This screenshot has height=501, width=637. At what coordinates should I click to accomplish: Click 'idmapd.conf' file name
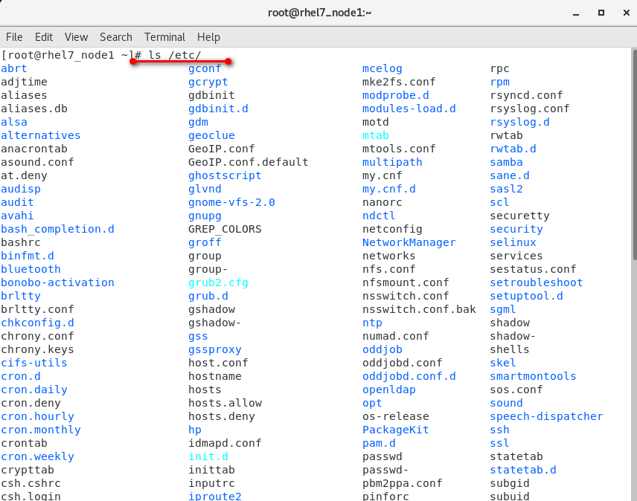pyautogui.click(x=225, y=444)
